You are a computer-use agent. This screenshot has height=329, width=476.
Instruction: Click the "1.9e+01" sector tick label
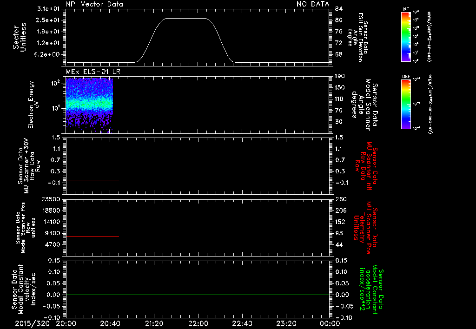click(48, 32)
